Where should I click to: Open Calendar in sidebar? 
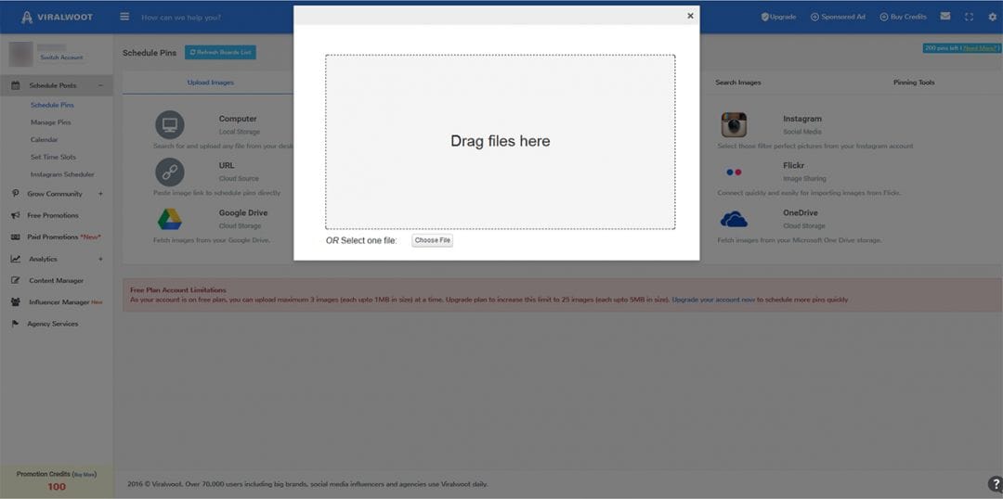coord(45,139)
